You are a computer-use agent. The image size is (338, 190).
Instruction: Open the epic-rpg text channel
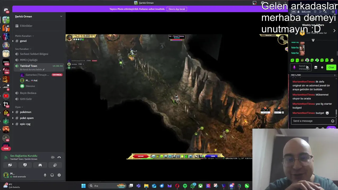pos(39,124)
